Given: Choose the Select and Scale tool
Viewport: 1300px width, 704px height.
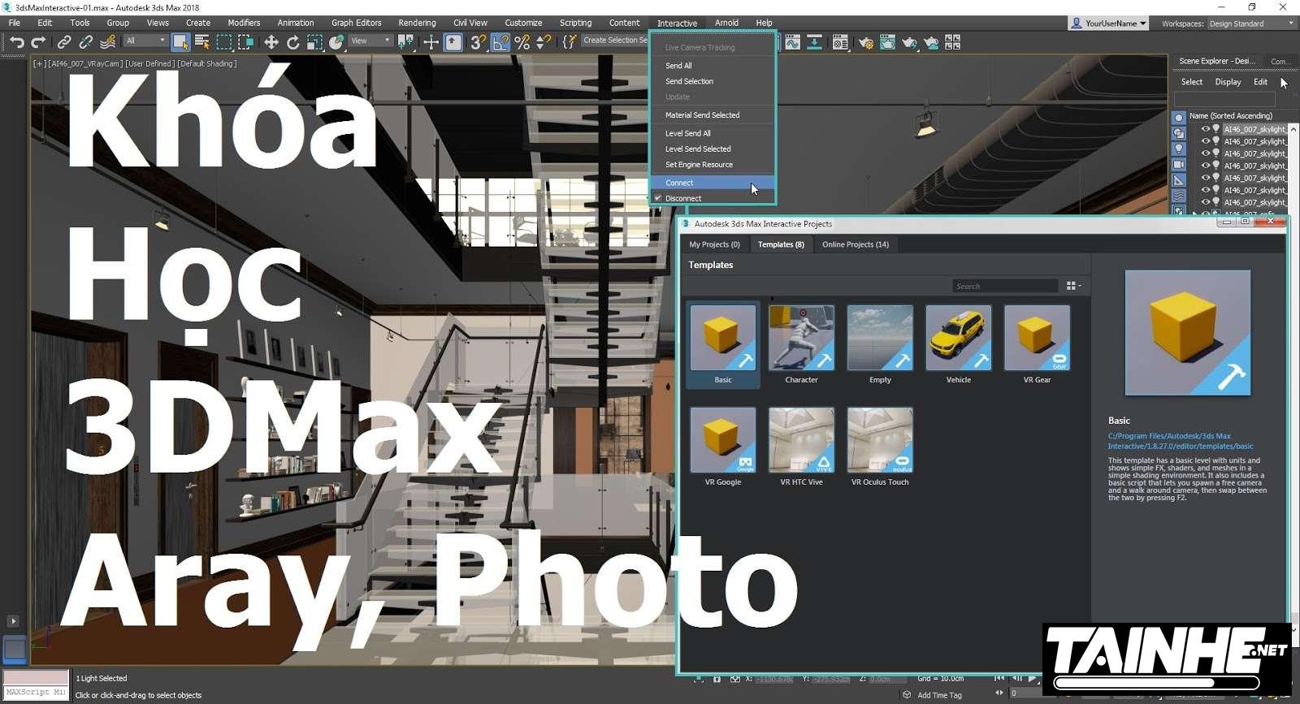Looking at the screenshot, I should [315, 41].
